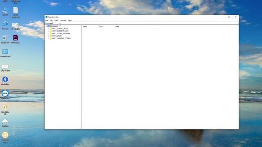Minimize the Registry Editor window
Image resolution: width=262 pixels, height=147 pixels.
click(223, 17)
